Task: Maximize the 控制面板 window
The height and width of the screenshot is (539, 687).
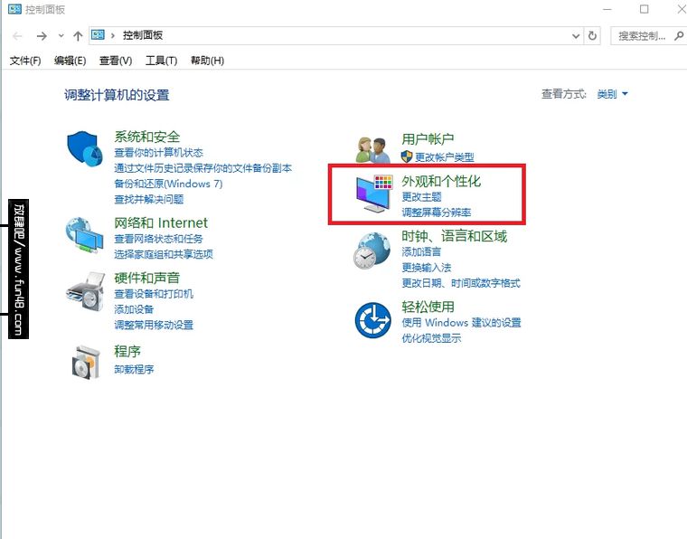Action: 644,9
